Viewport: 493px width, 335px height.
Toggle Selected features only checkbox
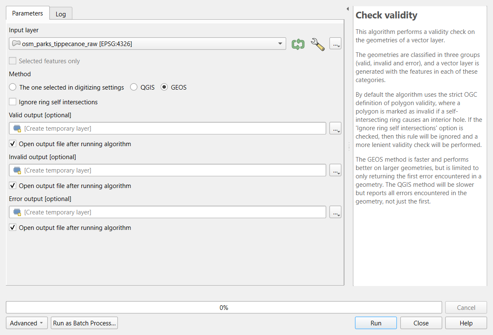pyautogui.click(x=13, y=61)
